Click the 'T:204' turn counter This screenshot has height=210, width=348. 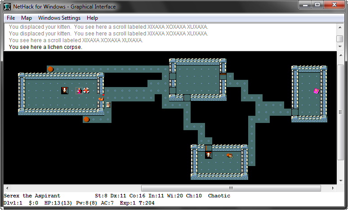point(147,203)
